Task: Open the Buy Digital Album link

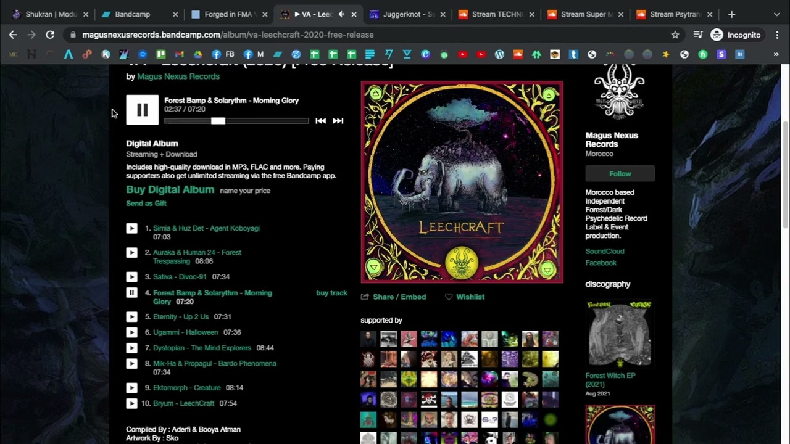Action: 170,190
